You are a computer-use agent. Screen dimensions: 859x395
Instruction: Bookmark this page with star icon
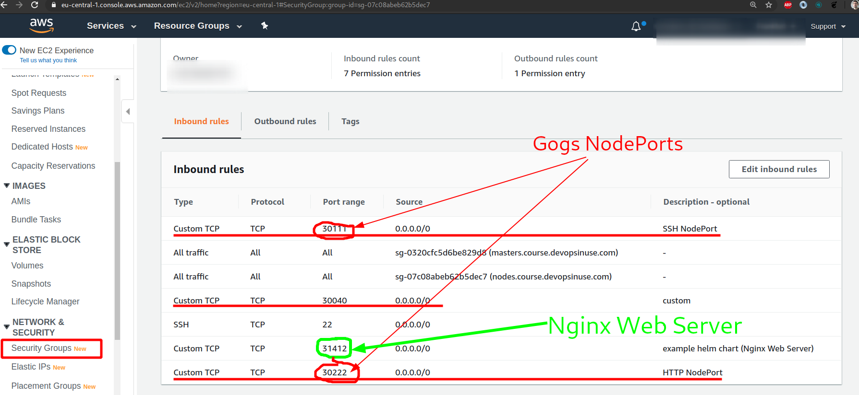tap(769, 5)
